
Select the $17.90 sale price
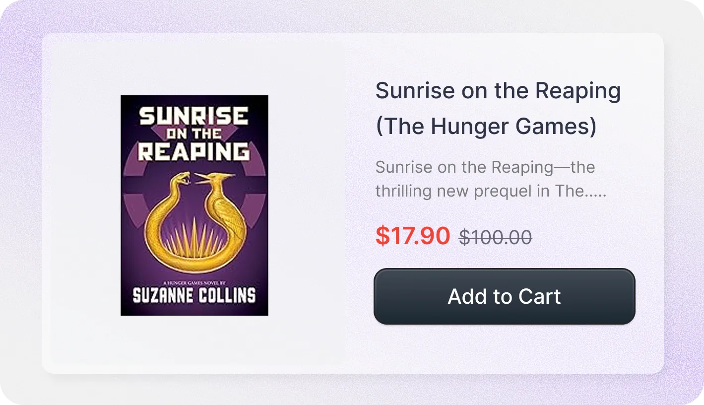point(413,236)
